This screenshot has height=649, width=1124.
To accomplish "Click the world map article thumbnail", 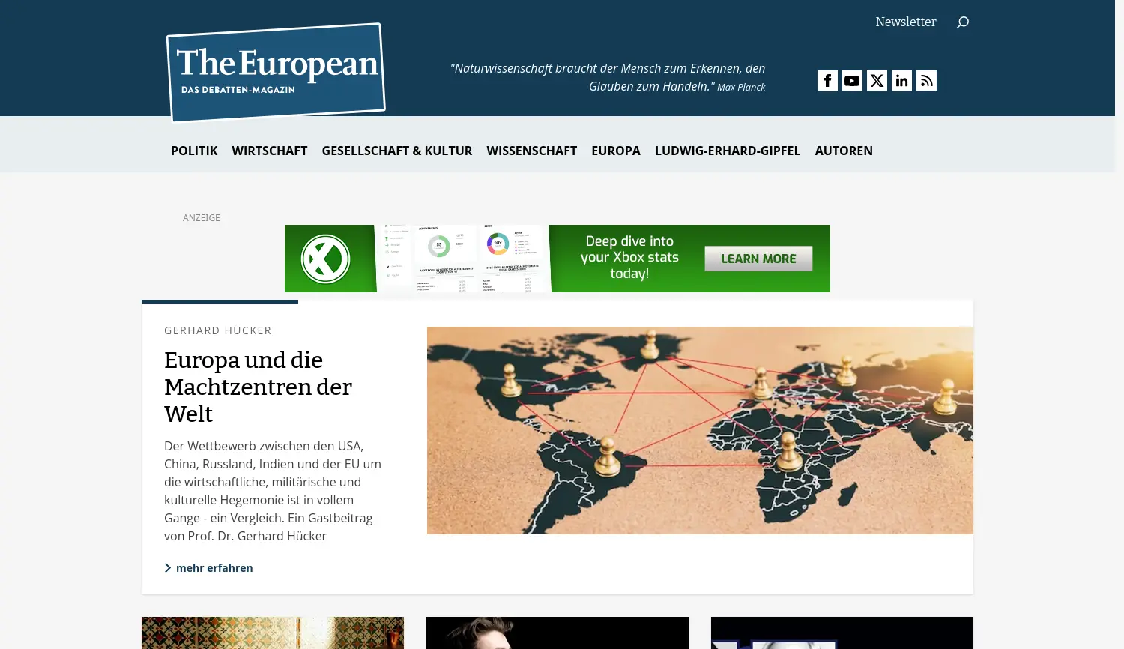I will (699, 430).
